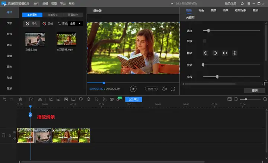
Task: Open the edit pencil tool
Action: (x=31, y=100)
